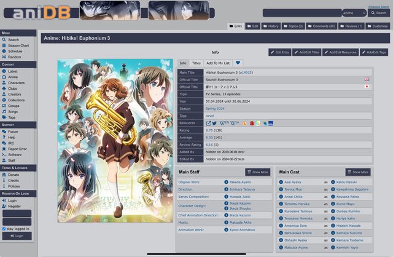Click the header Search button

(379, 13)
